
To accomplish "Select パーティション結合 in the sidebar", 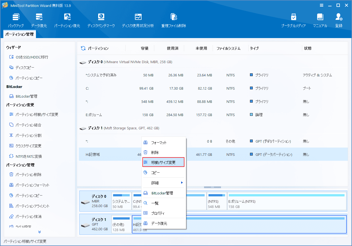I will (25, 125).
